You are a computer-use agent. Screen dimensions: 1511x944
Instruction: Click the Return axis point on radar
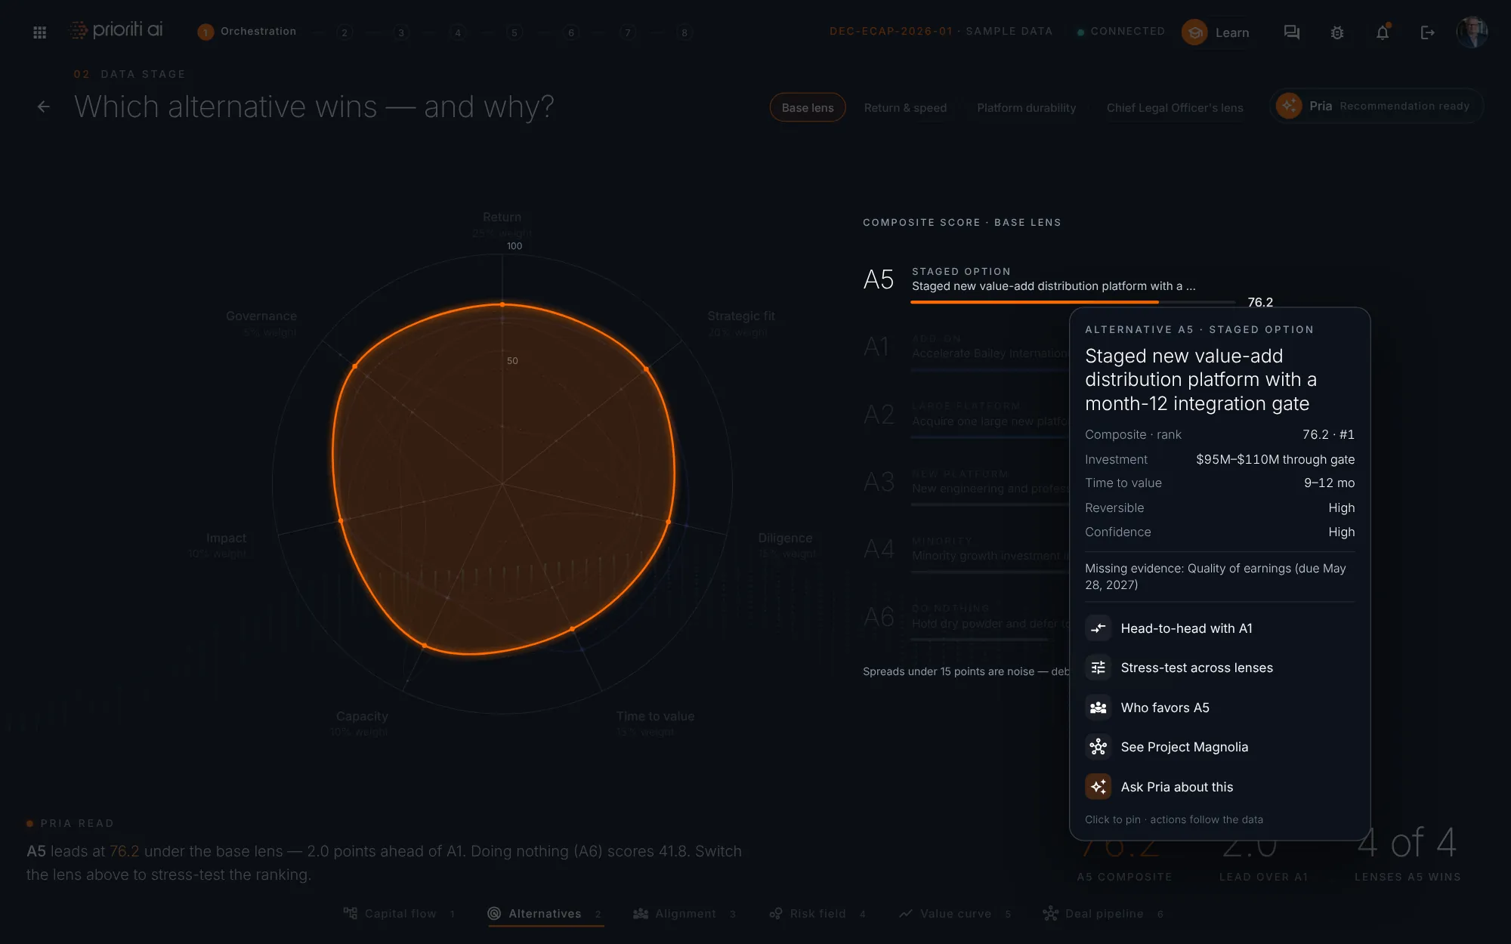click(x=502, y=304)
